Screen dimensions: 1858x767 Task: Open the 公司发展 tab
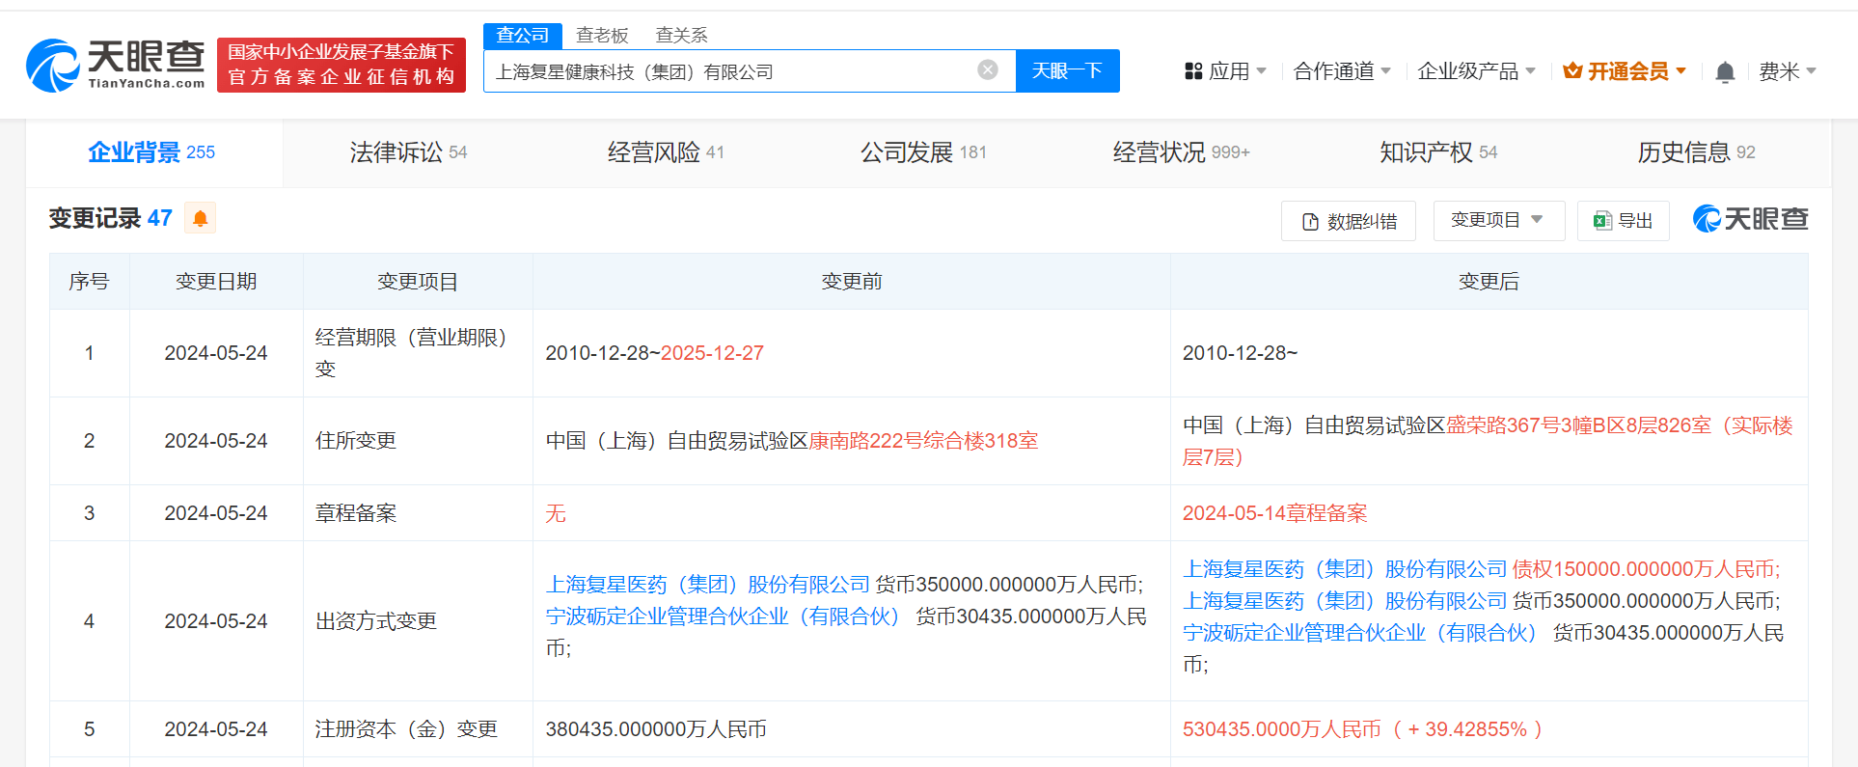point(923,152)
